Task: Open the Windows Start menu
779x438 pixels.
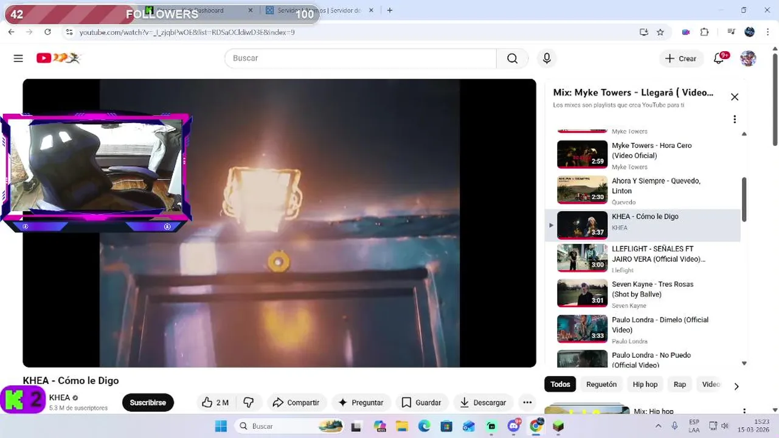Action: [x=221, y=426]
